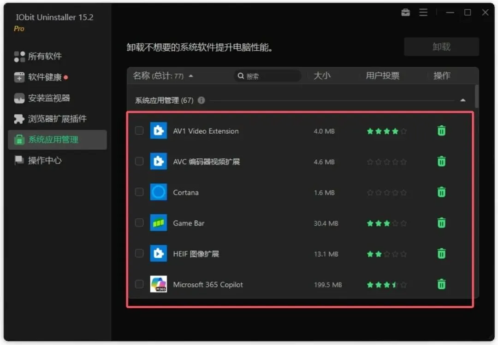Click the All Software (所有软件) grid icon

[x=19, y=57]
